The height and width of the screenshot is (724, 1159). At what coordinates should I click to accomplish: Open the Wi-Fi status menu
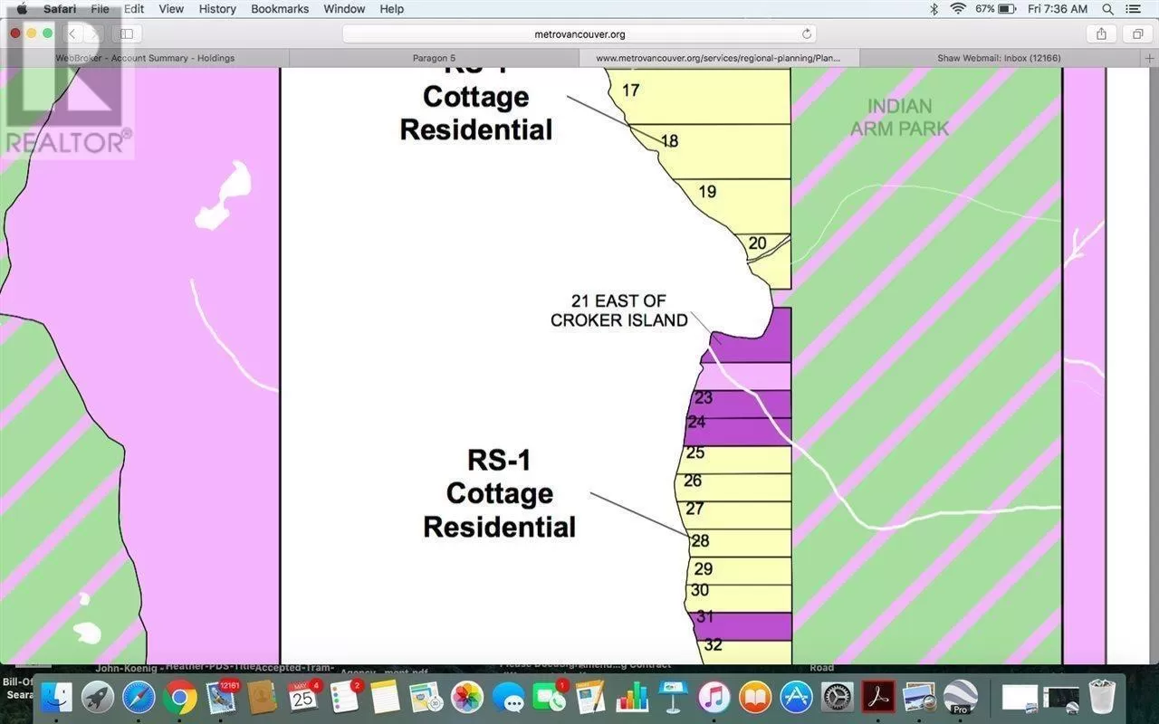tap(958, 9)
